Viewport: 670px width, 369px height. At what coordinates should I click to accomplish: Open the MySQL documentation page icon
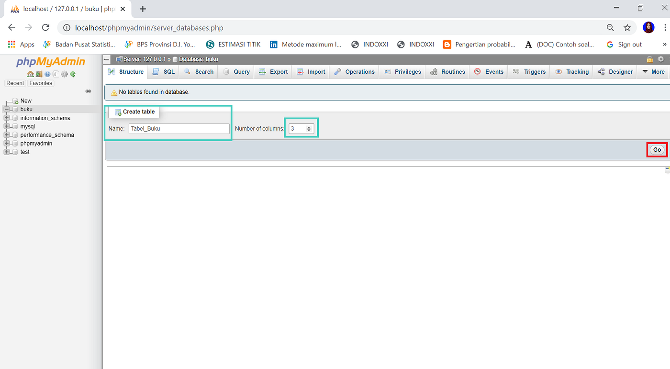[56, 74]
